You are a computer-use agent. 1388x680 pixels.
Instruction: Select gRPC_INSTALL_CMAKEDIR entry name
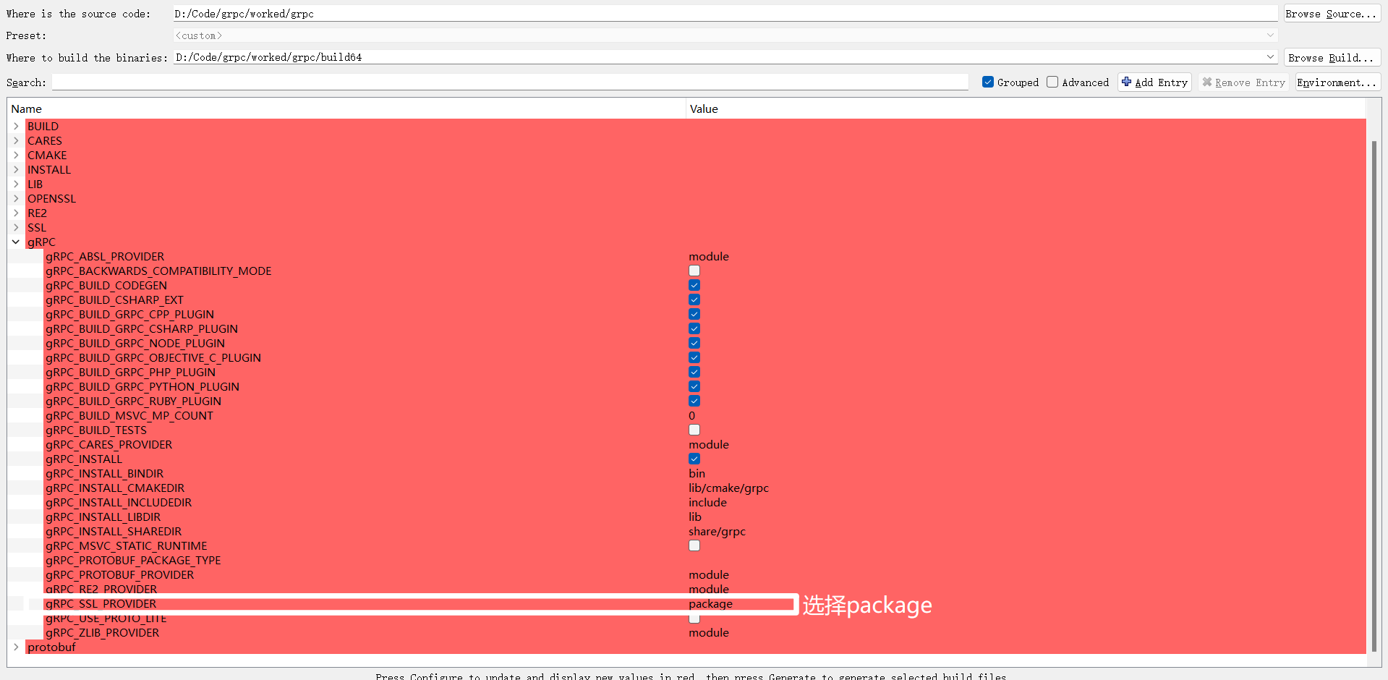pyautogui.click(x=115, y=488)
